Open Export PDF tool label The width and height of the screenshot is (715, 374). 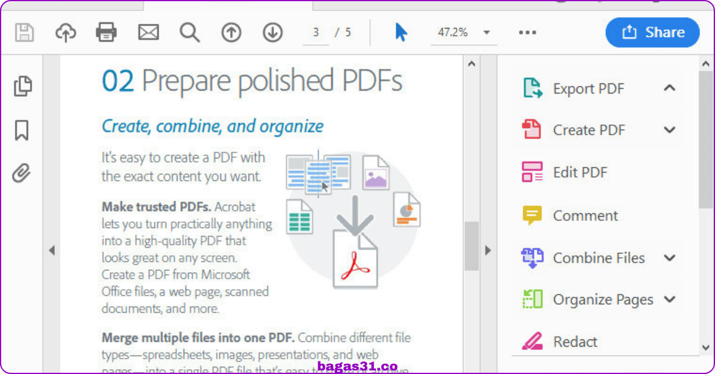[589, 89]
